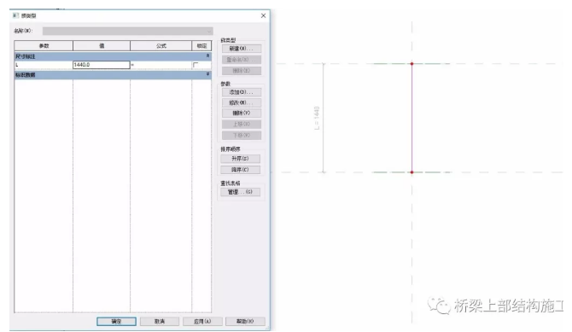The image size is (572, 332).
Task: Collapse the 尺寸标注 group
Action: point(207,55)
